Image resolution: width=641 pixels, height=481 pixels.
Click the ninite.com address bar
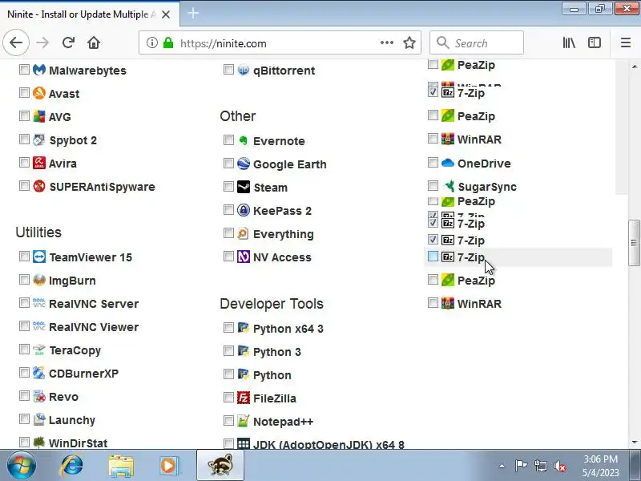[x=278, y=43]
